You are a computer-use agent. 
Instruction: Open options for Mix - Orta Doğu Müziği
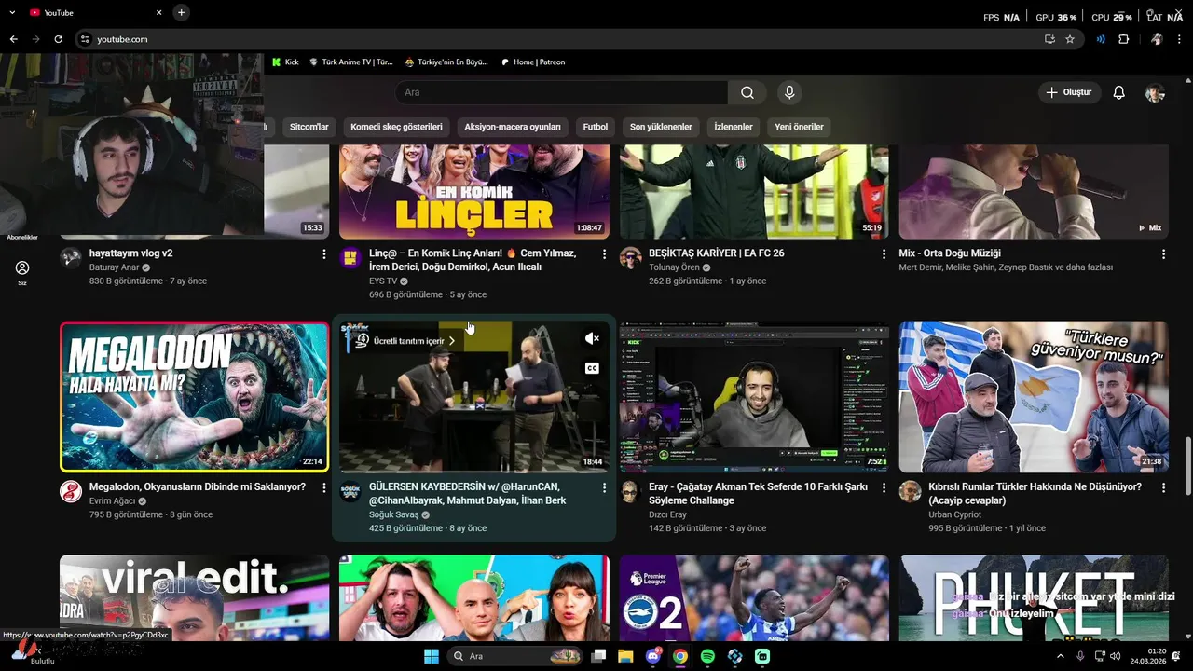[x=1163, y=254]
